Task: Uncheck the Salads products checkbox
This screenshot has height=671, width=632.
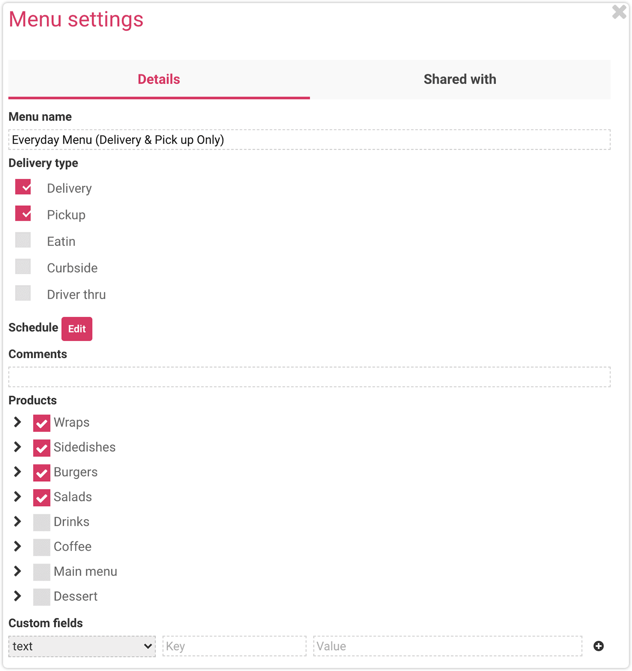Action: 42,497
